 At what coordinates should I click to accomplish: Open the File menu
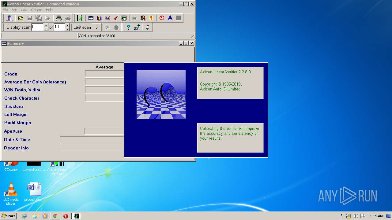5,10
